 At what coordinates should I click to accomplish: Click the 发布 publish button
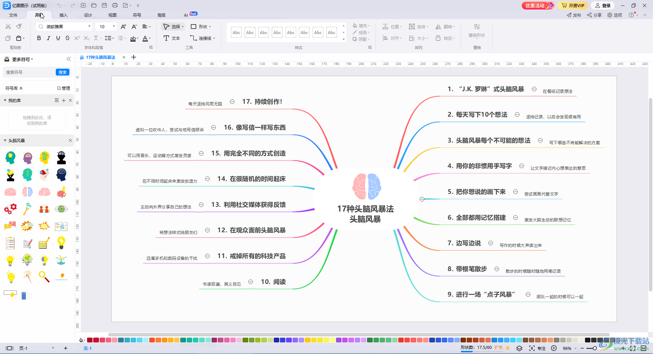click(x=574, y=15)
